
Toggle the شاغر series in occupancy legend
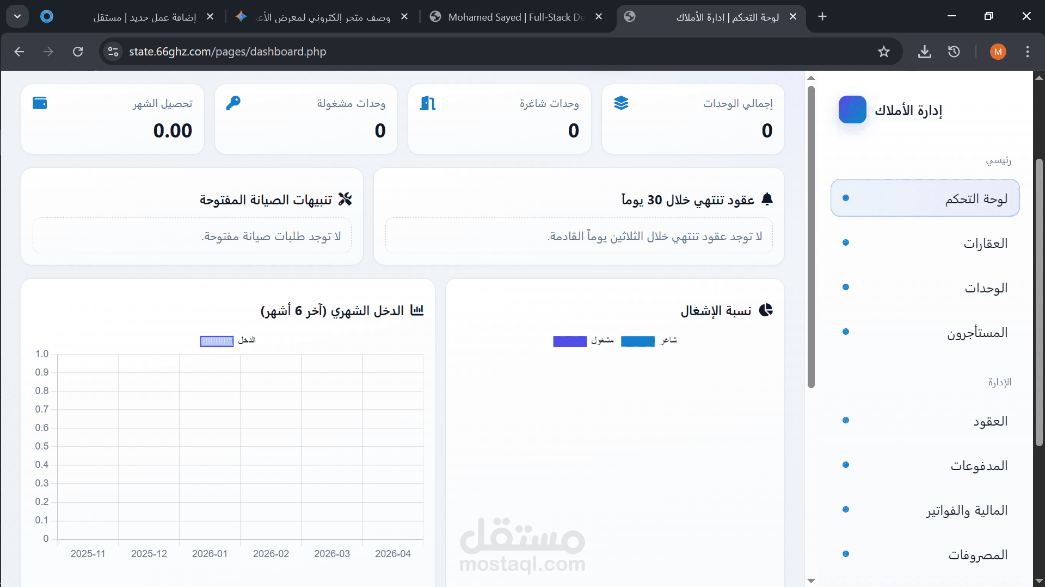[638, 341]
